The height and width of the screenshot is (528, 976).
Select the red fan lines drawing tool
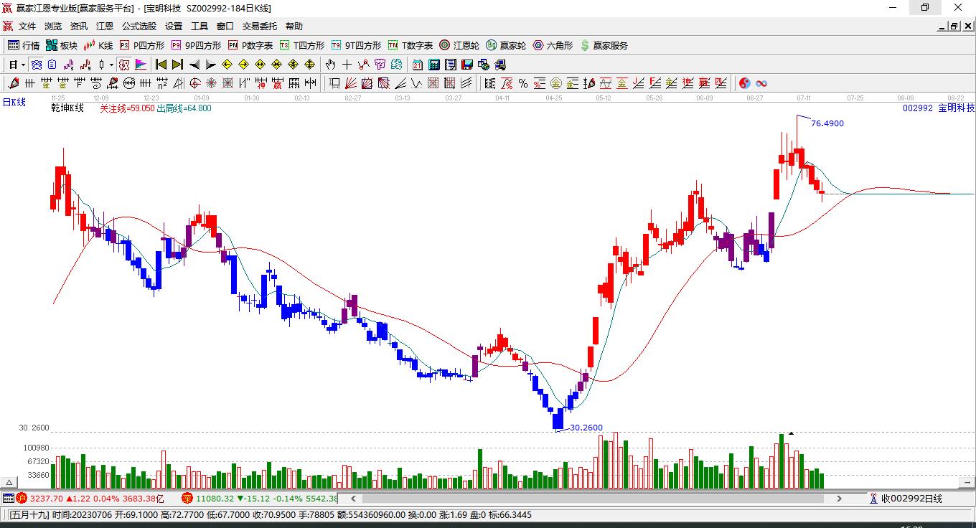[351, 83]
